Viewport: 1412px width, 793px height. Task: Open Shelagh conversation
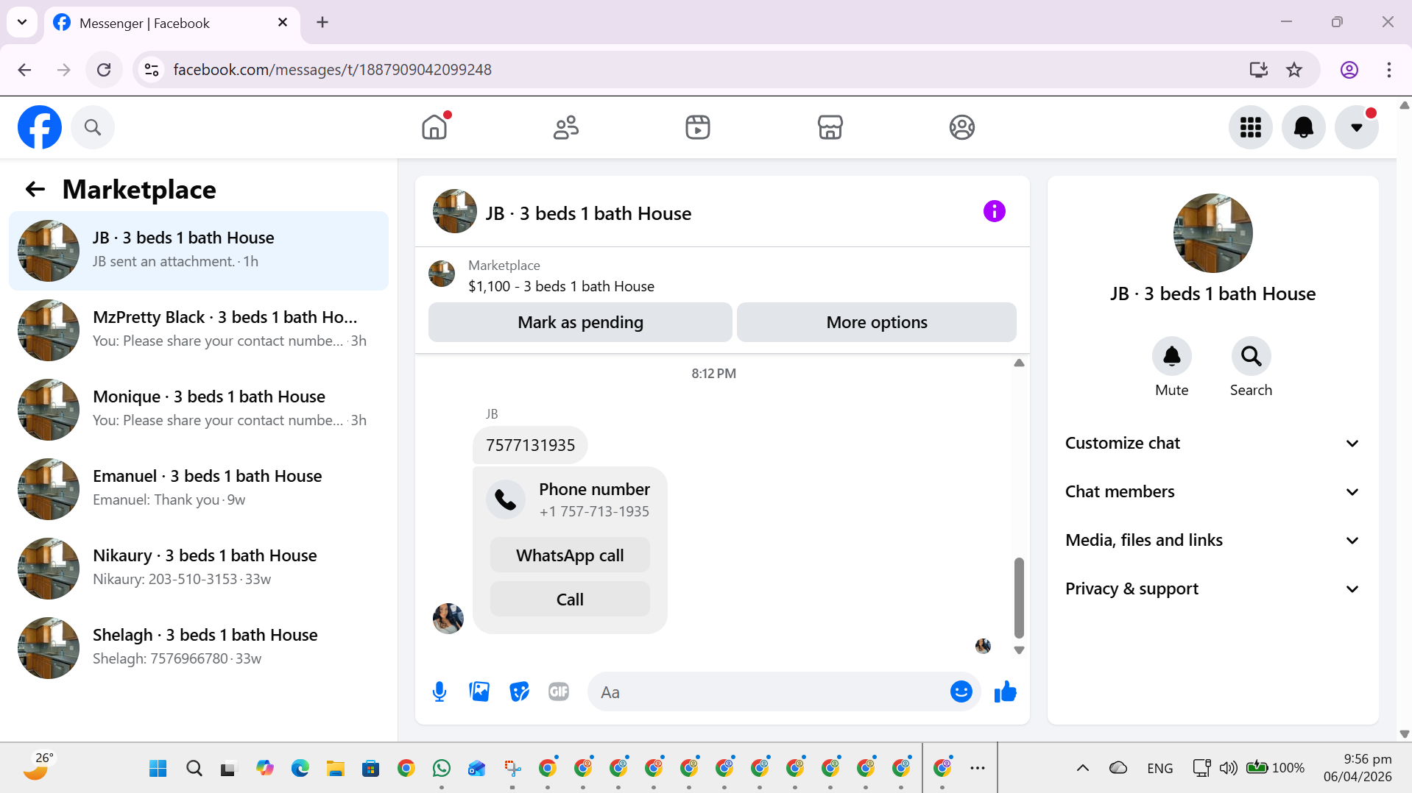tap(199, 648)
